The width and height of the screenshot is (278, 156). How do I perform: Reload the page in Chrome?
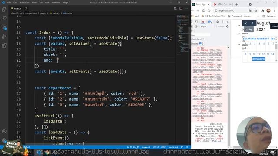[203, 10]
